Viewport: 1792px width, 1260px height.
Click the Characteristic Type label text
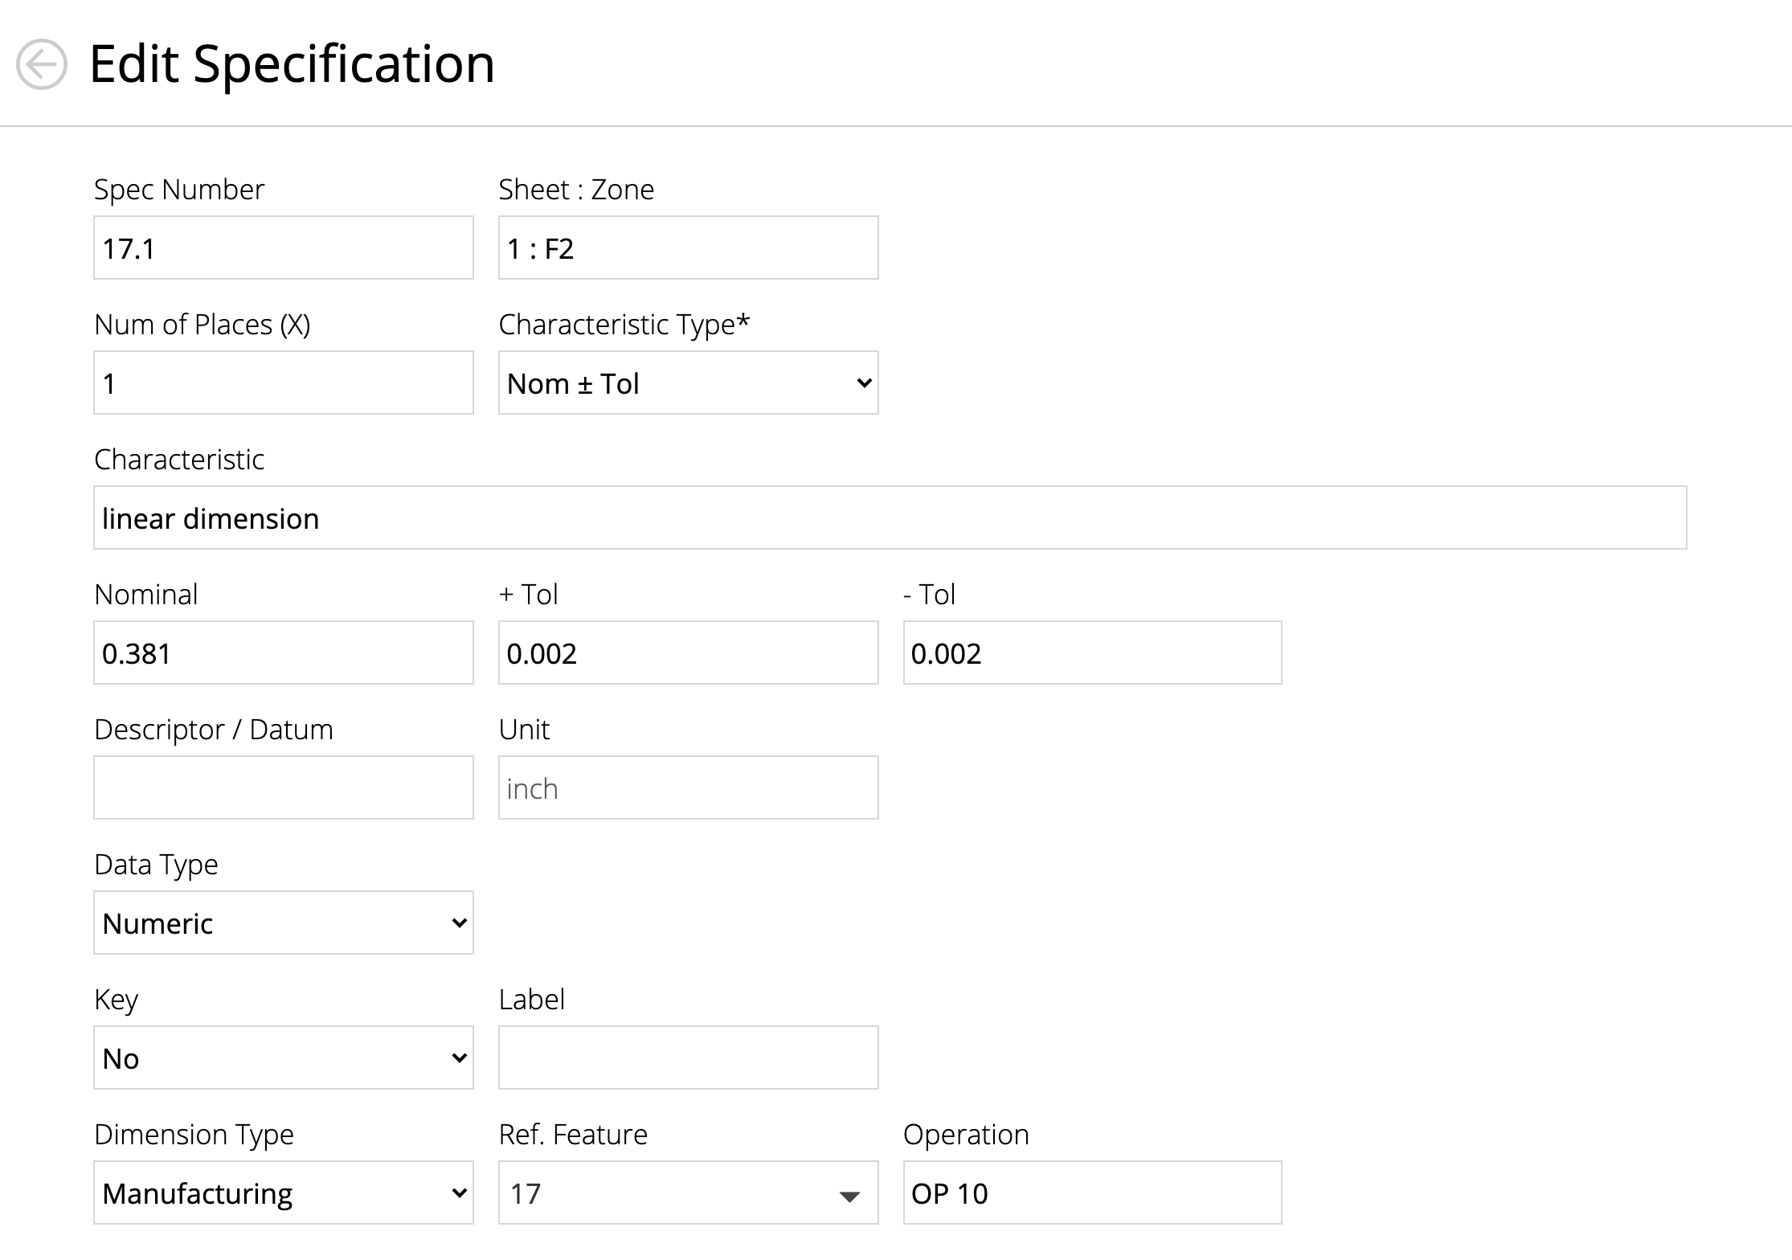624,325
